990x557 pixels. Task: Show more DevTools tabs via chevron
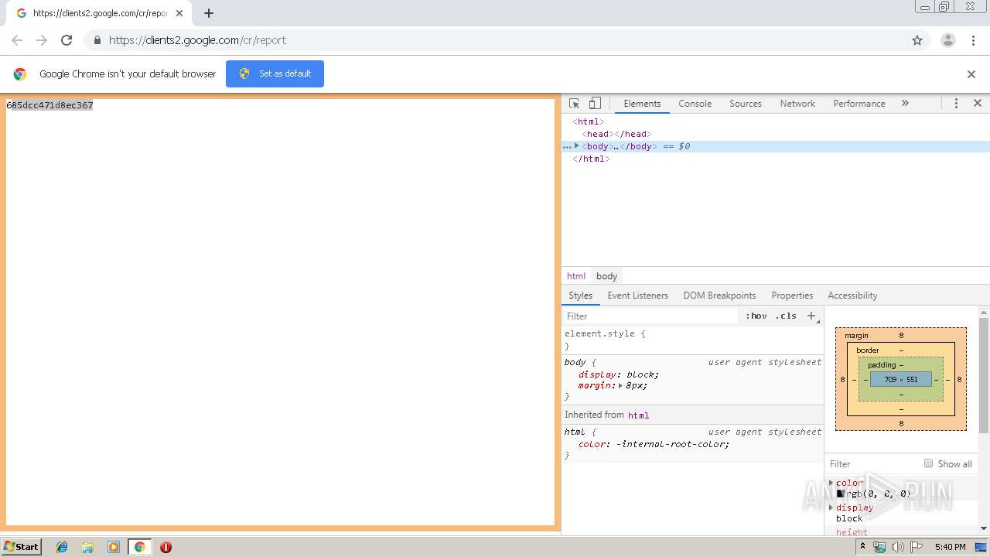(x=905, y=103)
